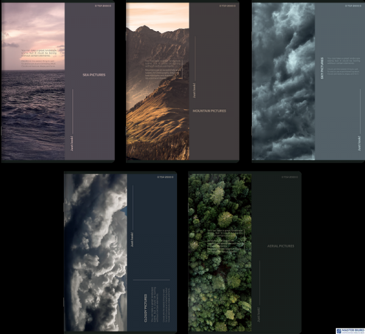Click the description paragraph on sky cover
365x334 pixels.
pyautogui.click(x=344, y=66)
